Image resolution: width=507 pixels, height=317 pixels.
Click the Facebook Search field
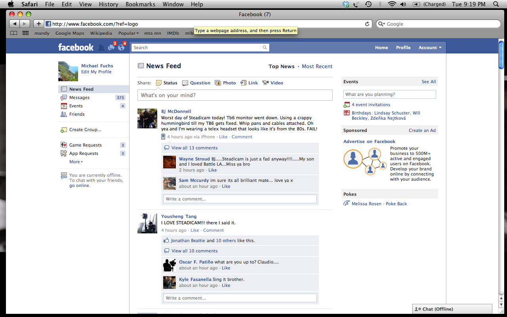(196, 48)
